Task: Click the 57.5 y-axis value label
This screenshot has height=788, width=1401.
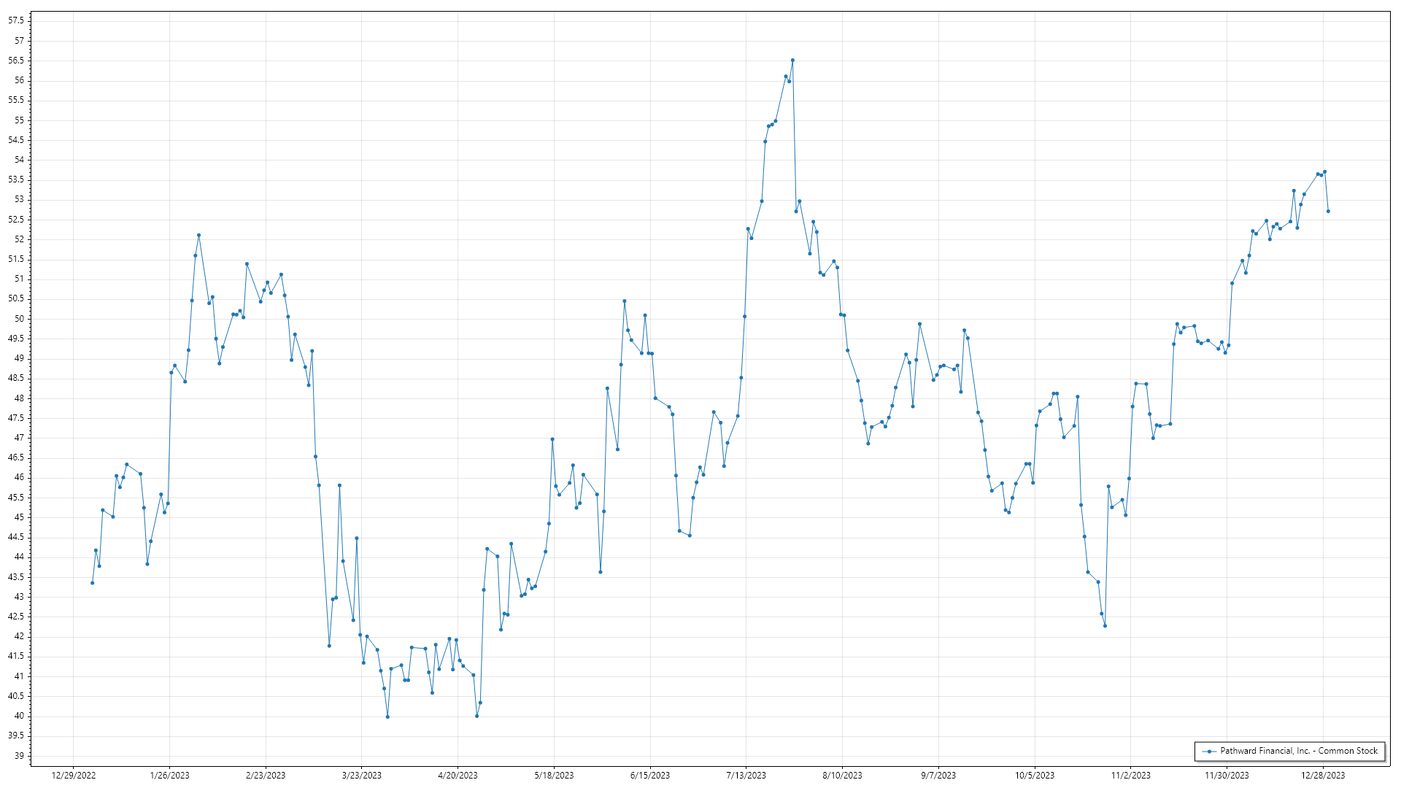Action: [16, 21]
